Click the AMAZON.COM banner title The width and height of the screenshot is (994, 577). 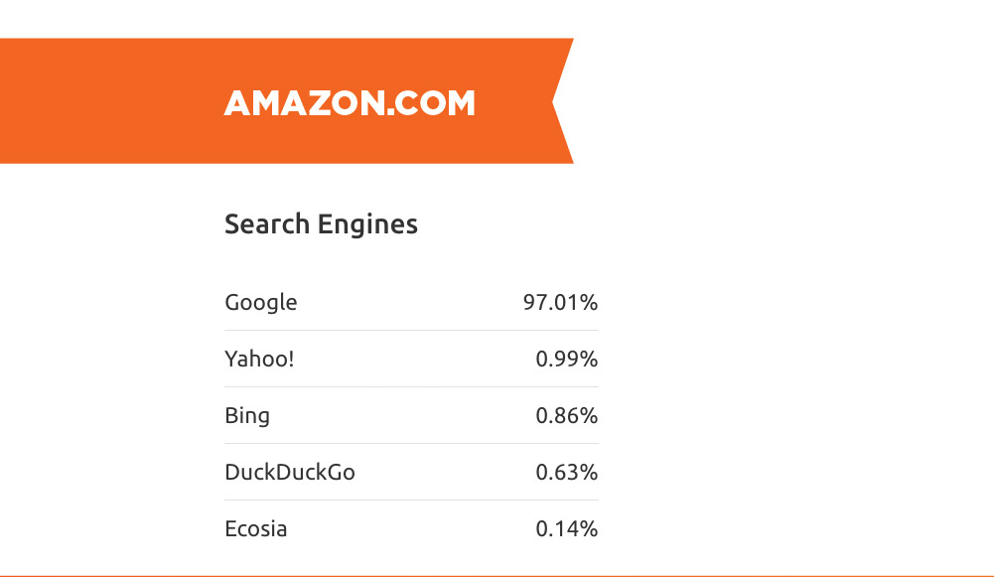pos(350,102)
